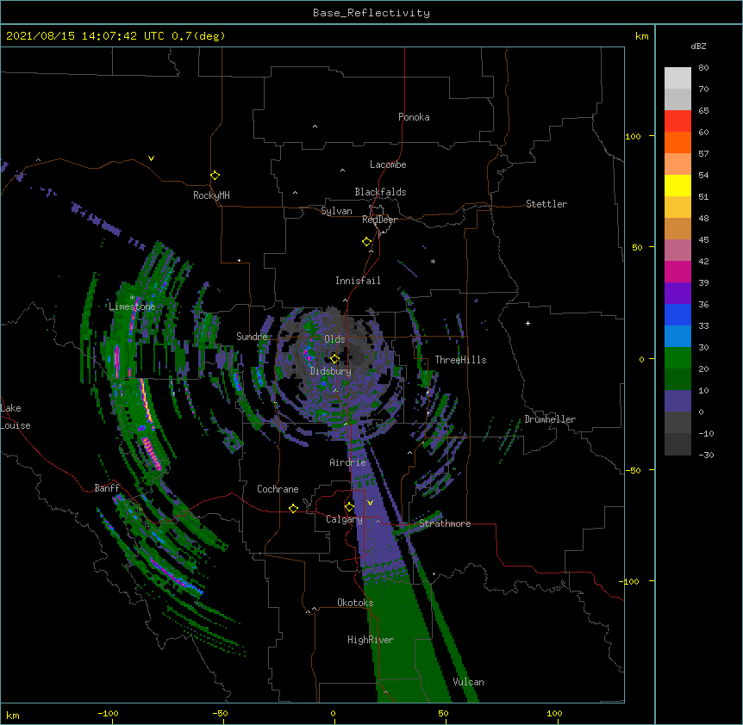Select the light gray 80 dBZ legend swatch
743x725 pixels.
click(677, 78)
